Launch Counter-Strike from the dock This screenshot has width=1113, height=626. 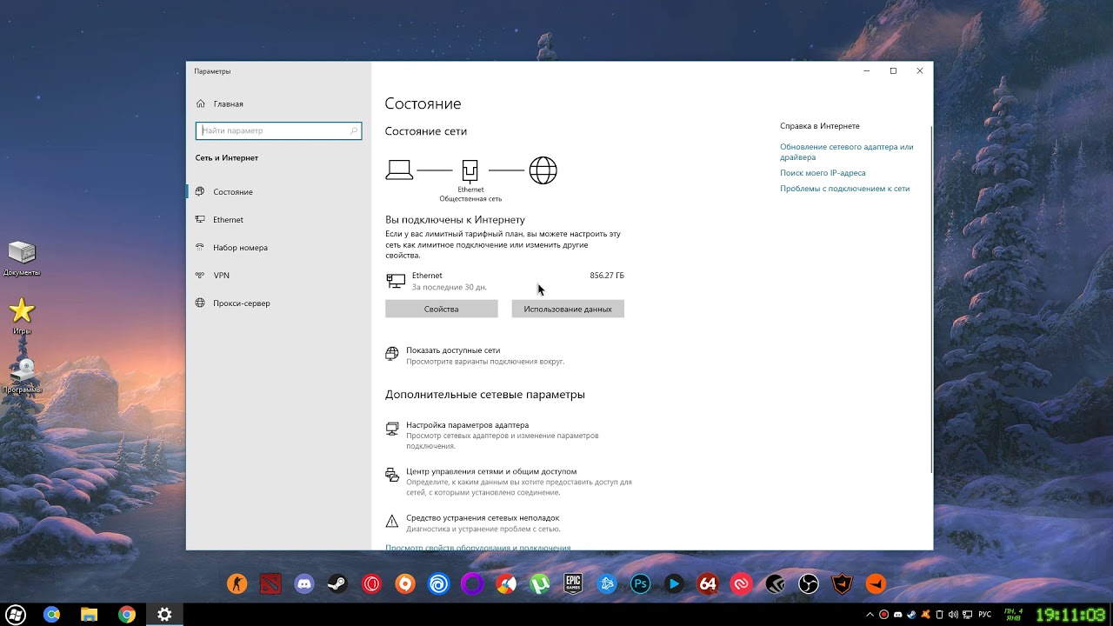click(x=237, y=583)
